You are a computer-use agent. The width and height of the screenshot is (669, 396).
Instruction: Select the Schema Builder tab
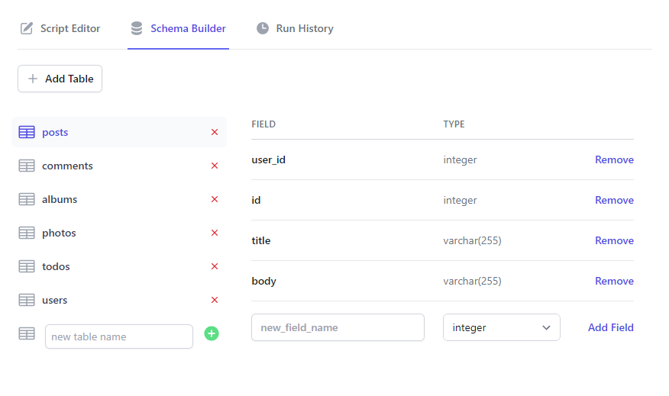click(179, 28)
